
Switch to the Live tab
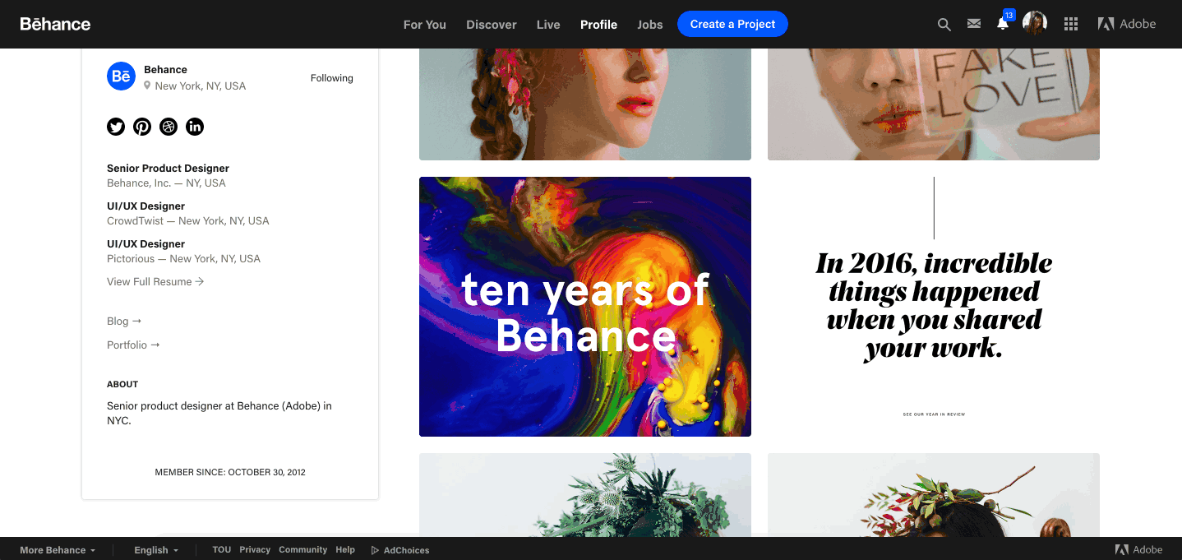tap(548, 25)
